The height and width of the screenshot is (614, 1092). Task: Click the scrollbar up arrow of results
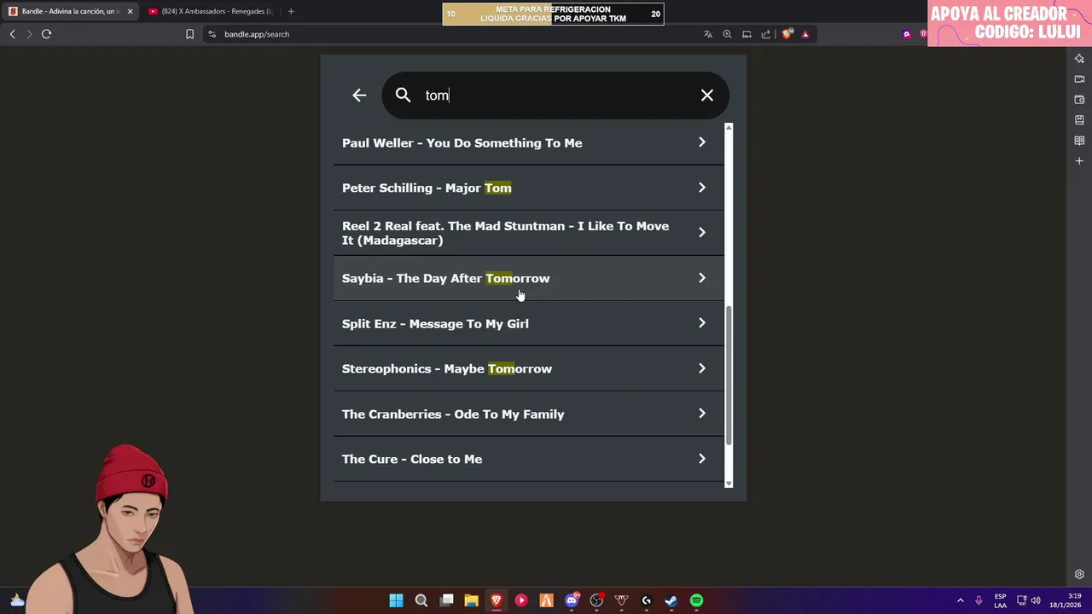tap(729, 127)
